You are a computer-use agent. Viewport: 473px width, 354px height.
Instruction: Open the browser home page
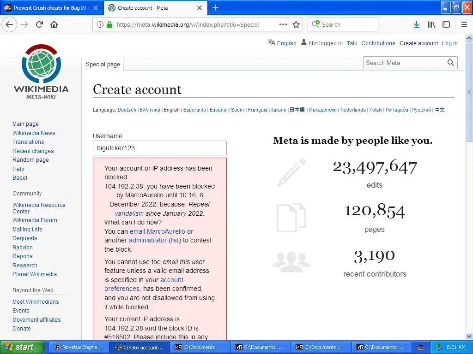pos(54,24)
